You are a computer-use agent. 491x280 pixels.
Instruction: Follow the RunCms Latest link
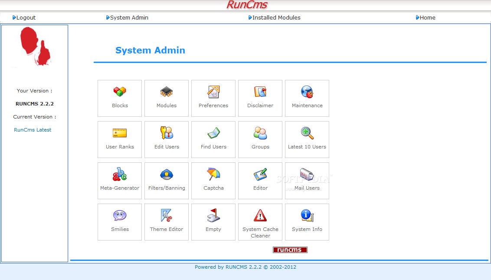tap(33, 130)
